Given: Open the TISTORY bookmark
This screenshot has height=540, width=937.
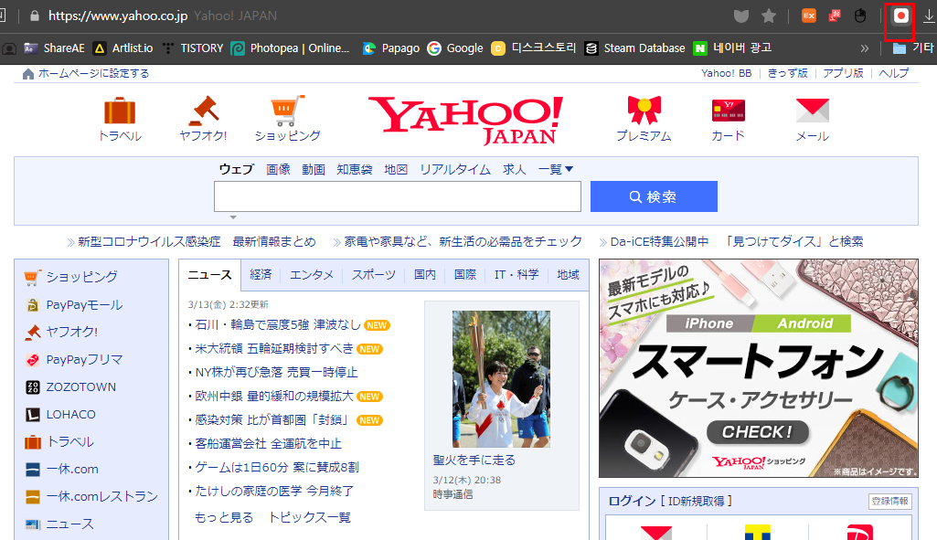Looking at the screenshot, I should [193, 48].
